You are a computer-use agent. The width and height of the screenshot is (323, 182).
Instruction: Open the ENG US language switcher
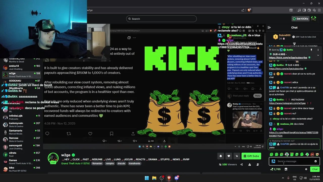coord(294,178)
